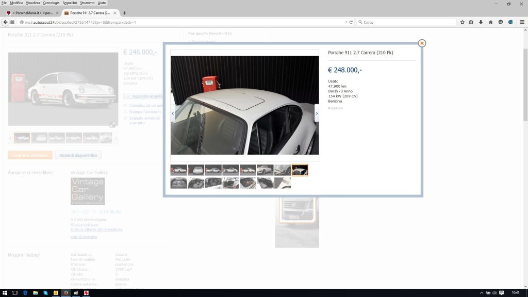Image resolution: width=528 pixels, height=297 pixels.
Task: Open a new browser tab
Action: [125, 13]
